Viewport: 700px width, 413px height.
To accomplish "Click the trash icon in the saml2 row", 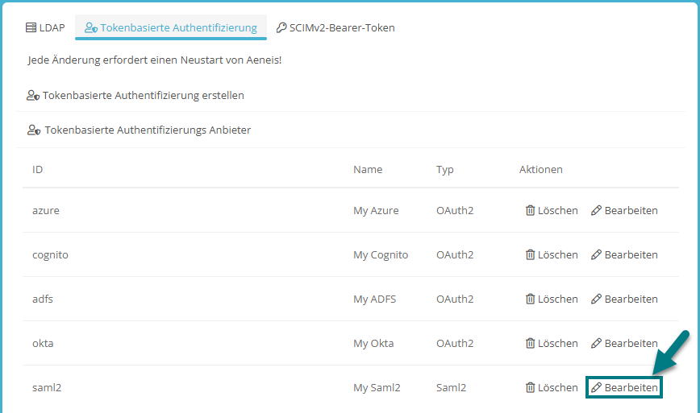I will pos(530,387).
